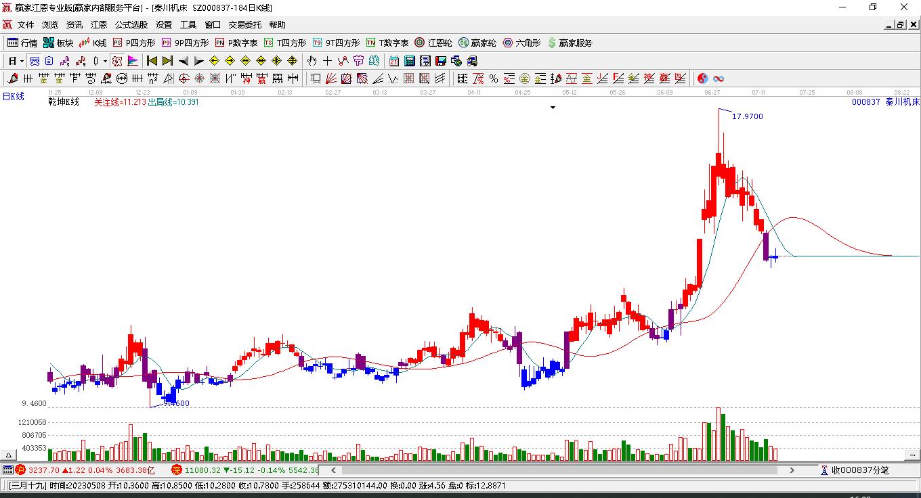The height and width of the screenshot is (498, 921).
Task: Click the Shenzhen index 11080.32 readout
Action: pos(202,470)
